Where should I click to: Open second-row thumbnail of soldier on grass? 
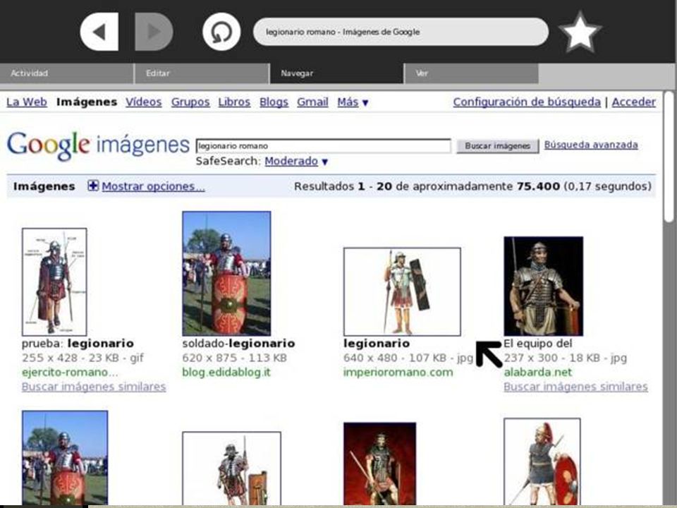[65, 458]
